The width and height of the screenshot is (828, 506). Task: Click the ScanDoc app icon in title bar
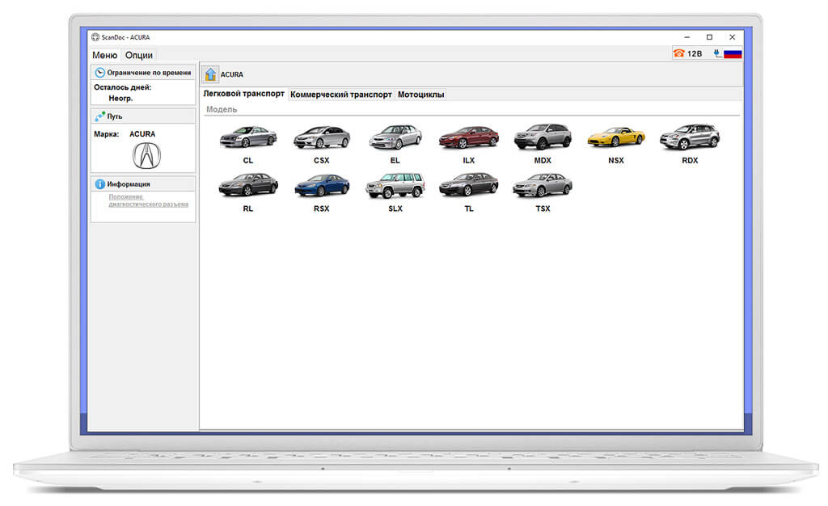tap(95, 37)
